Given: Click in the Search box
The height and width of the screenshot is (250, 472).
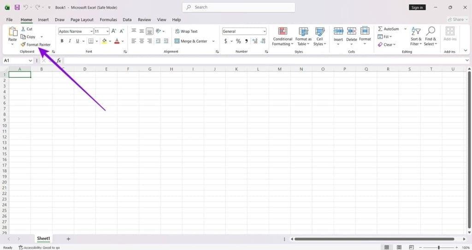Looking at the screenshot, I should click(239, 7).
